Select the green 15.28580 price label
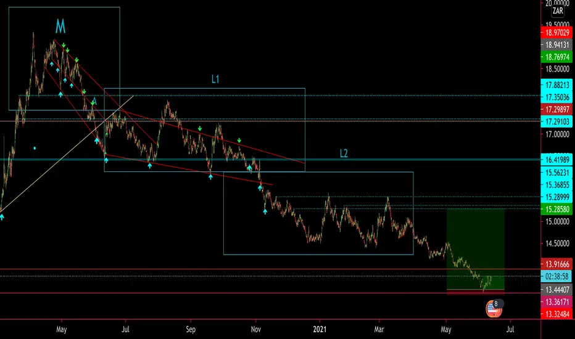Screen dimensions: 575x339 tap(556, 210)
